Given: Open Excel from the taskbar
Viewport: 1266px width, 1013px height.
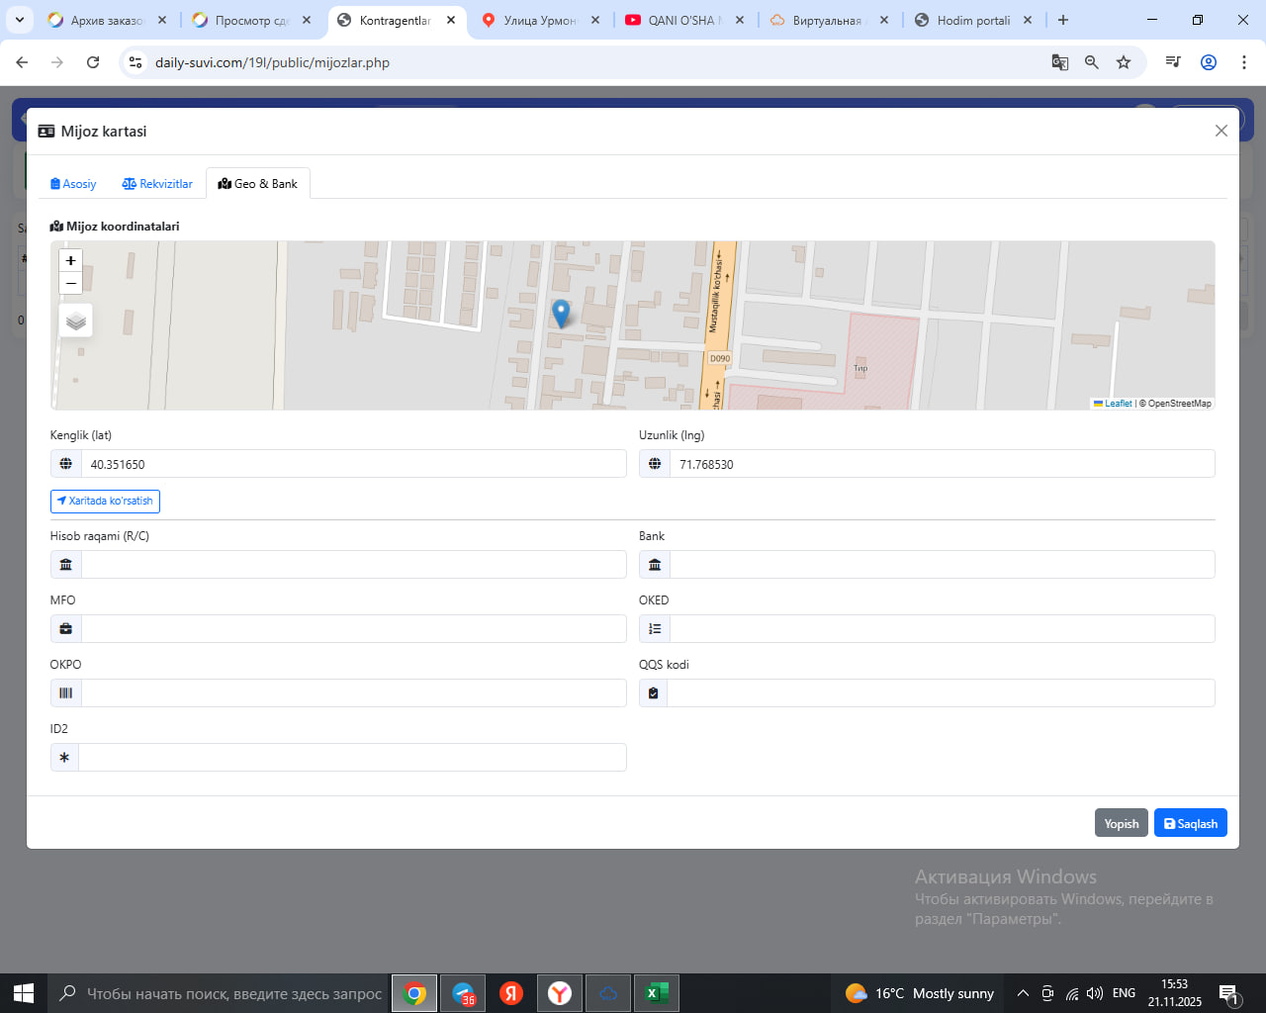Looking at the screenshot, I should pos(656,993).
